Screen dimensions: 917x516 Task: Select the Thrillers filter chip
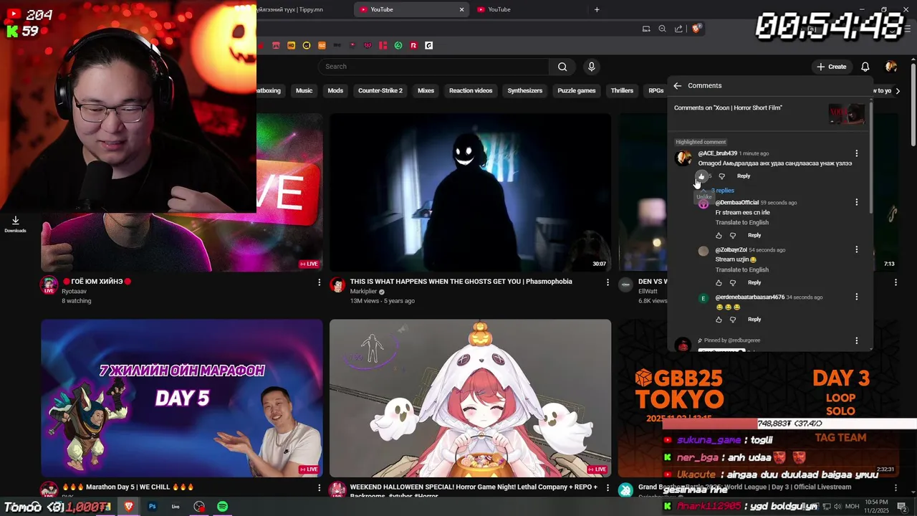622,91
